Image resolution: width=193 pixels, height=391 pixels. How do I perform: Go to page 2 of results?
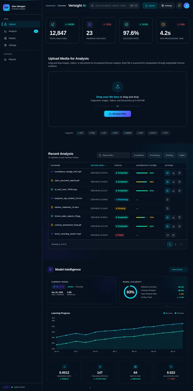pyautogui.click(x=176, y=244)
